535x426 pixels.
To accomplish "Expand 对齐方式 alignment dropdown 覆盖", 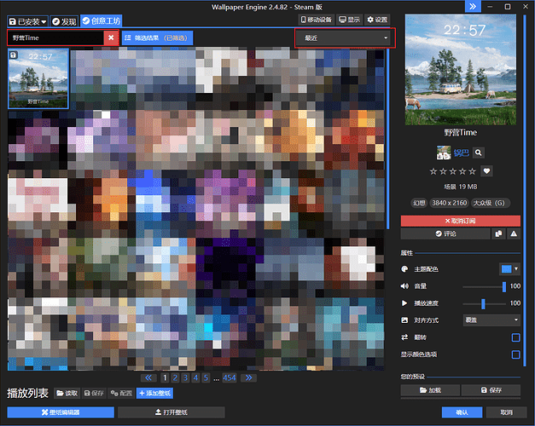I will pos(491,320).
